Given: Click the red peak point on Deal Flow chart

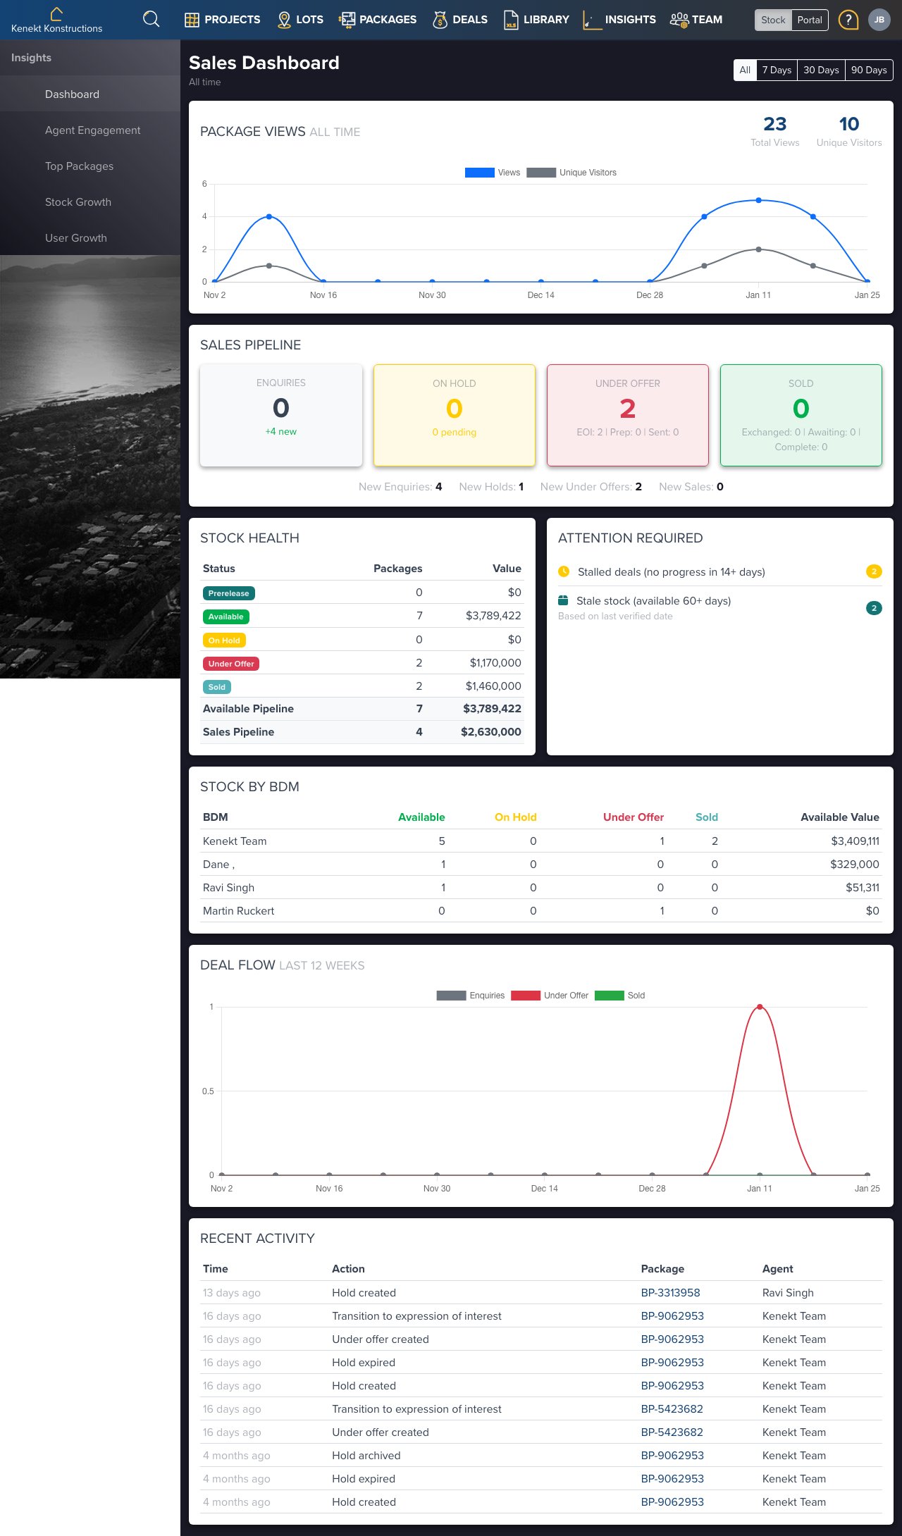Looking at the screenshot, I should tap(760, 1007).
